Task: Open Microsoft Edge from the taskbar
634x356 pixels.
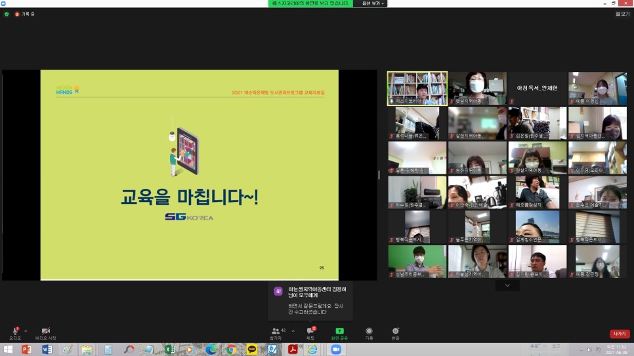Action: coord(211,349)
